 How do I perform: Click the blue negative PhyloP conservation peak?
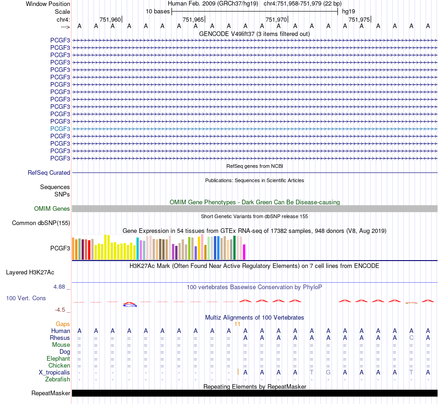(x=130, y=305)
